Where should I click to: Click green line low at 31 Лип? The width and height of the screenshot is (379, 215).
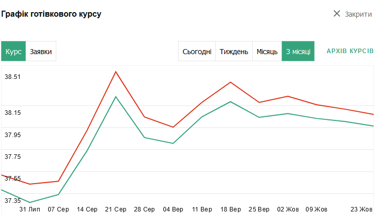pos(29,202)
